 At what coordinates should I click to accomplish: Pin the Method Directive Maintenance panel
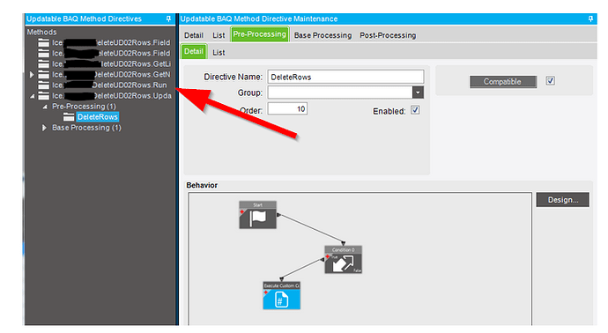[590, 18]
